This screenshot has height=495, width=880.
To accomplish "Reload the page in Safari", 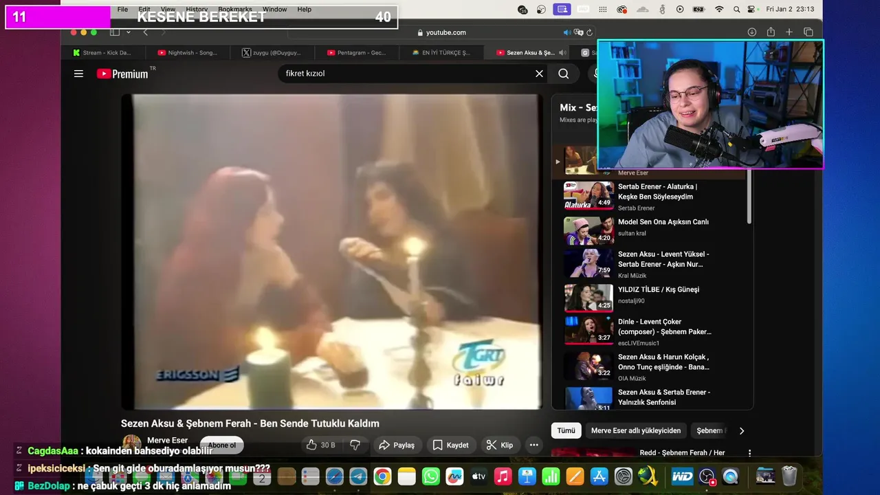I will tap(590, 32).
